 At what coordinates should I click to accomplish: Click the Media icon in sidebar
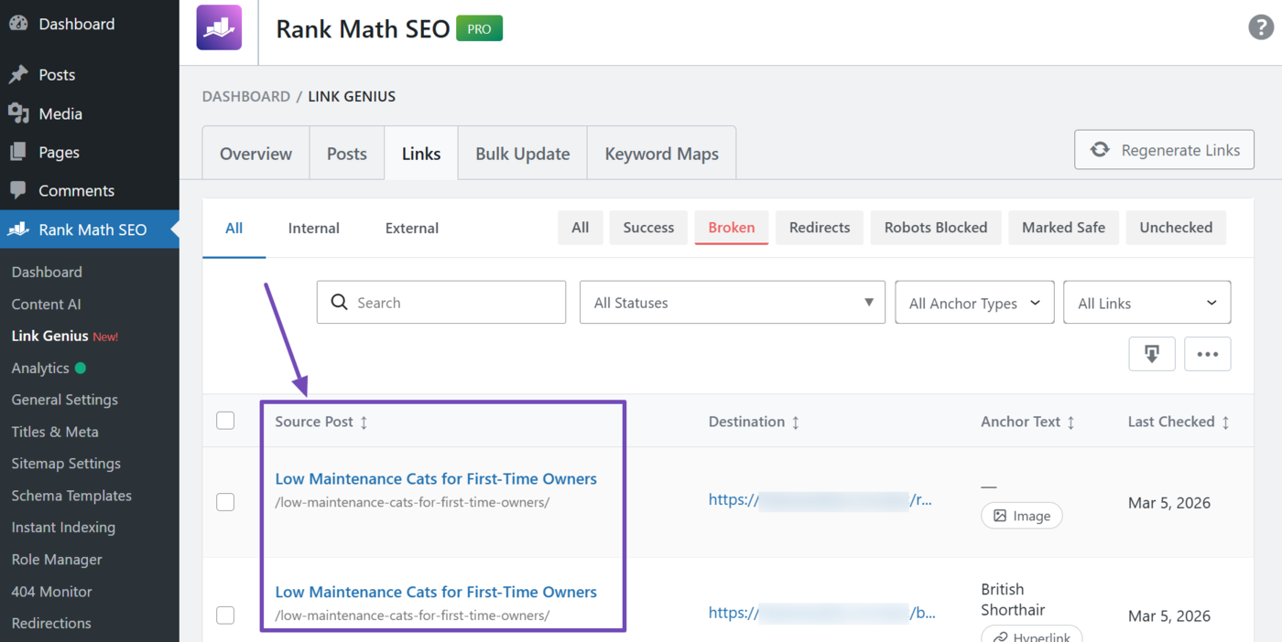pyautogui.click(x=18, y=113)
